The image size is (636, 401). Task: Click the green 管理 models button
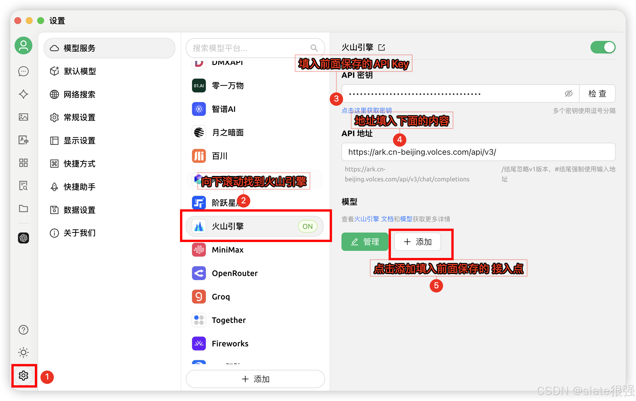pyautogui.click(x=365, y=242)
